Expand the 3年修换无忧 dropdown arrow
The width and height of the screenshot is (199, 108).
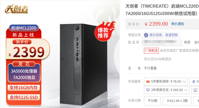click(x=186, y=90)
